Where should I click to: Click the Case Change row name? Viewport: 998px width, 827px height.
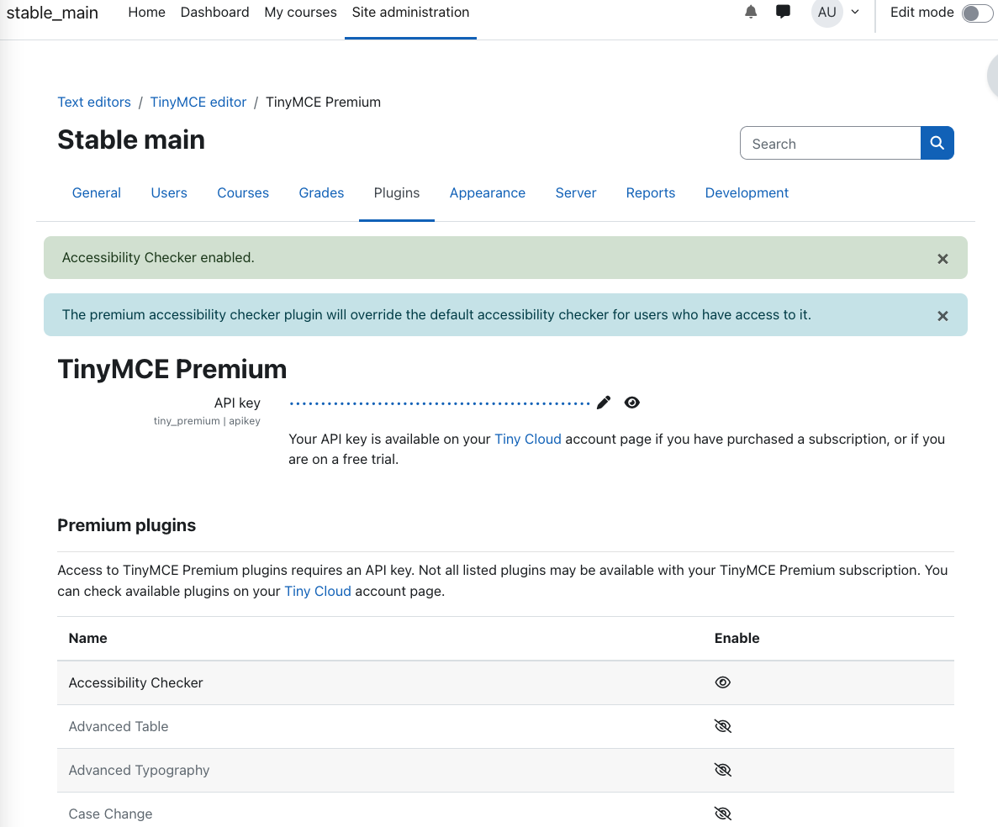(111, 814)
